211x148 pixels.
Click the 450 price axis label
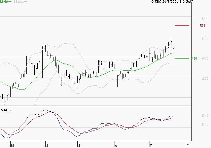coord(205,79)
